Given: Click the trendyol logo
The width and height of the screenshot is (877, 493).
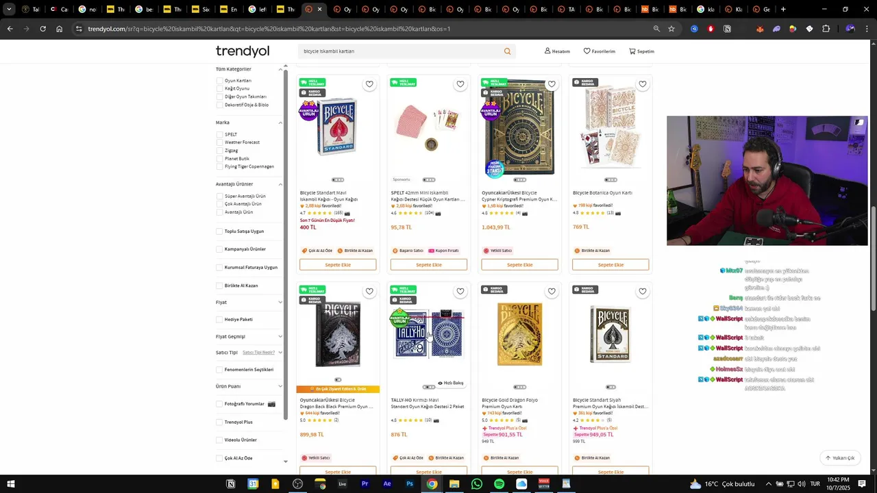Looking at the screenshot, I should point(243,51).
